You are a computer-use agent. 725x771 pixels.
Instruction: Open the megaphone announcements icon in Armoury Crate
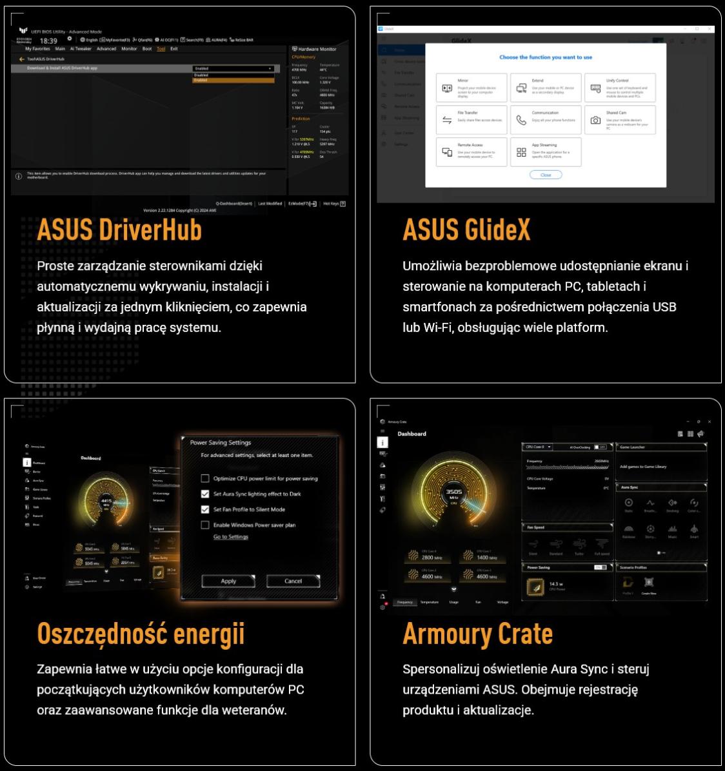coord(700,434)
